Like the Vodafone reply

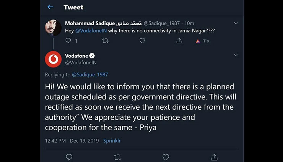[166, 157]
